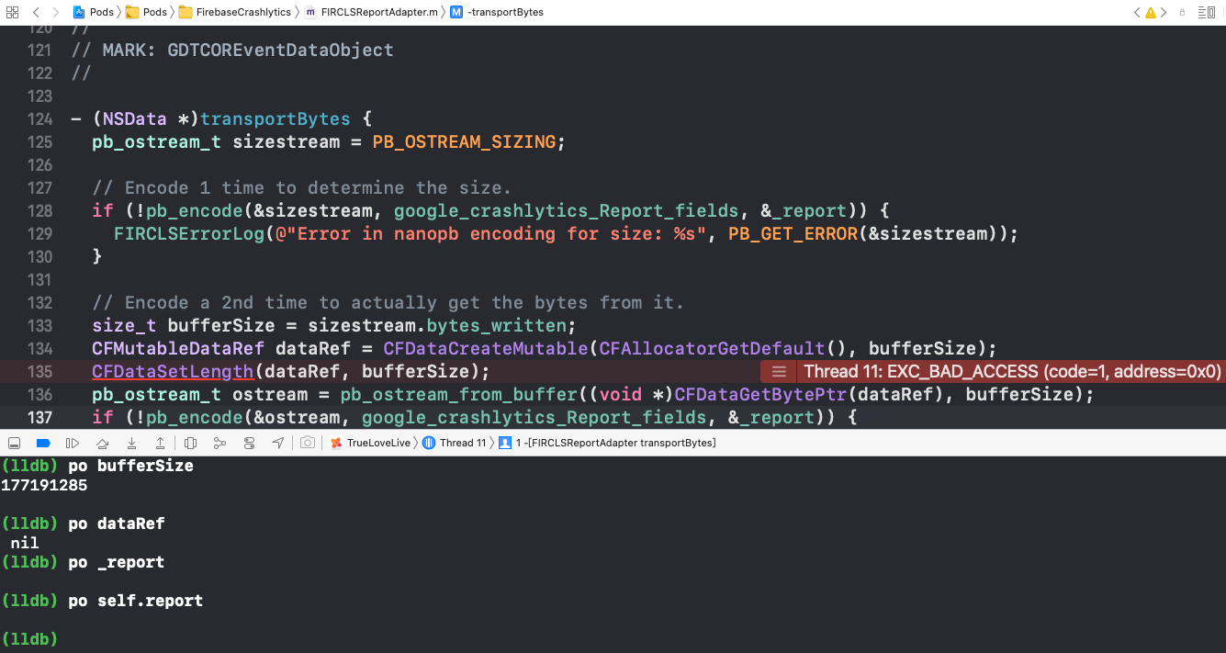The height and width of the screenshot is (653, 1226).
Task: Click the 177191285 console output value
Action: point(44,485)
